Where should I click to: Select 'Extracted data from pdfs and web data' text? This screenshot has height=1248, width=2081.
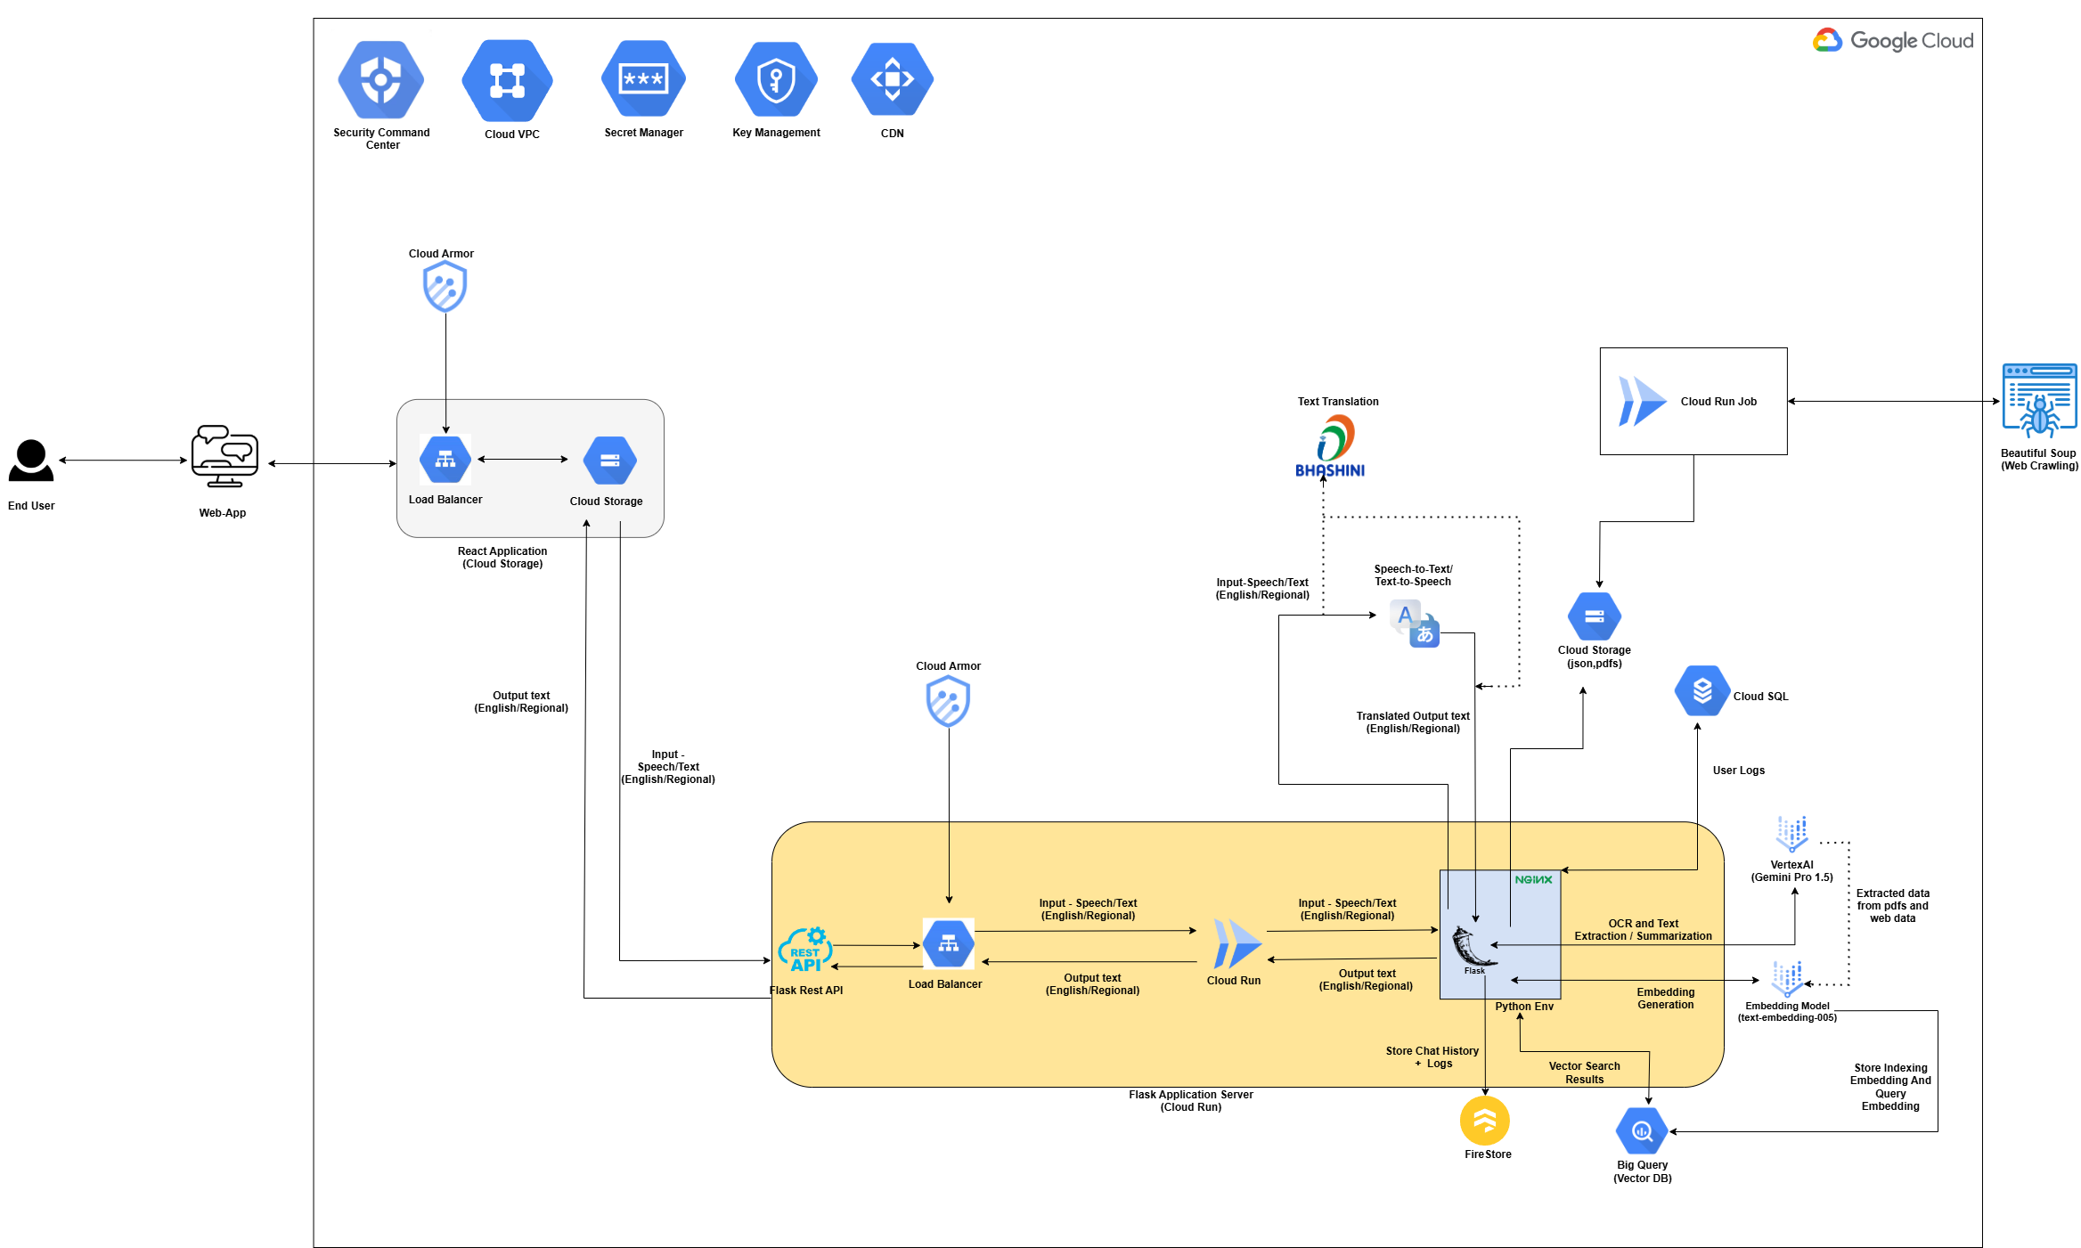pyautogui.click(x=1893, y=906)
